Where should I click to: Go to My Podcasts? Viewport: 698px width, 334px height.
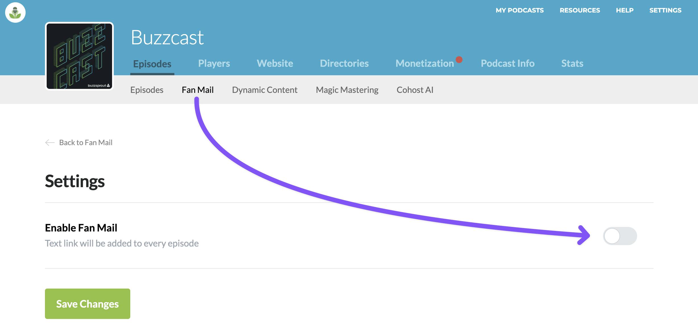[x=520, y=10]
